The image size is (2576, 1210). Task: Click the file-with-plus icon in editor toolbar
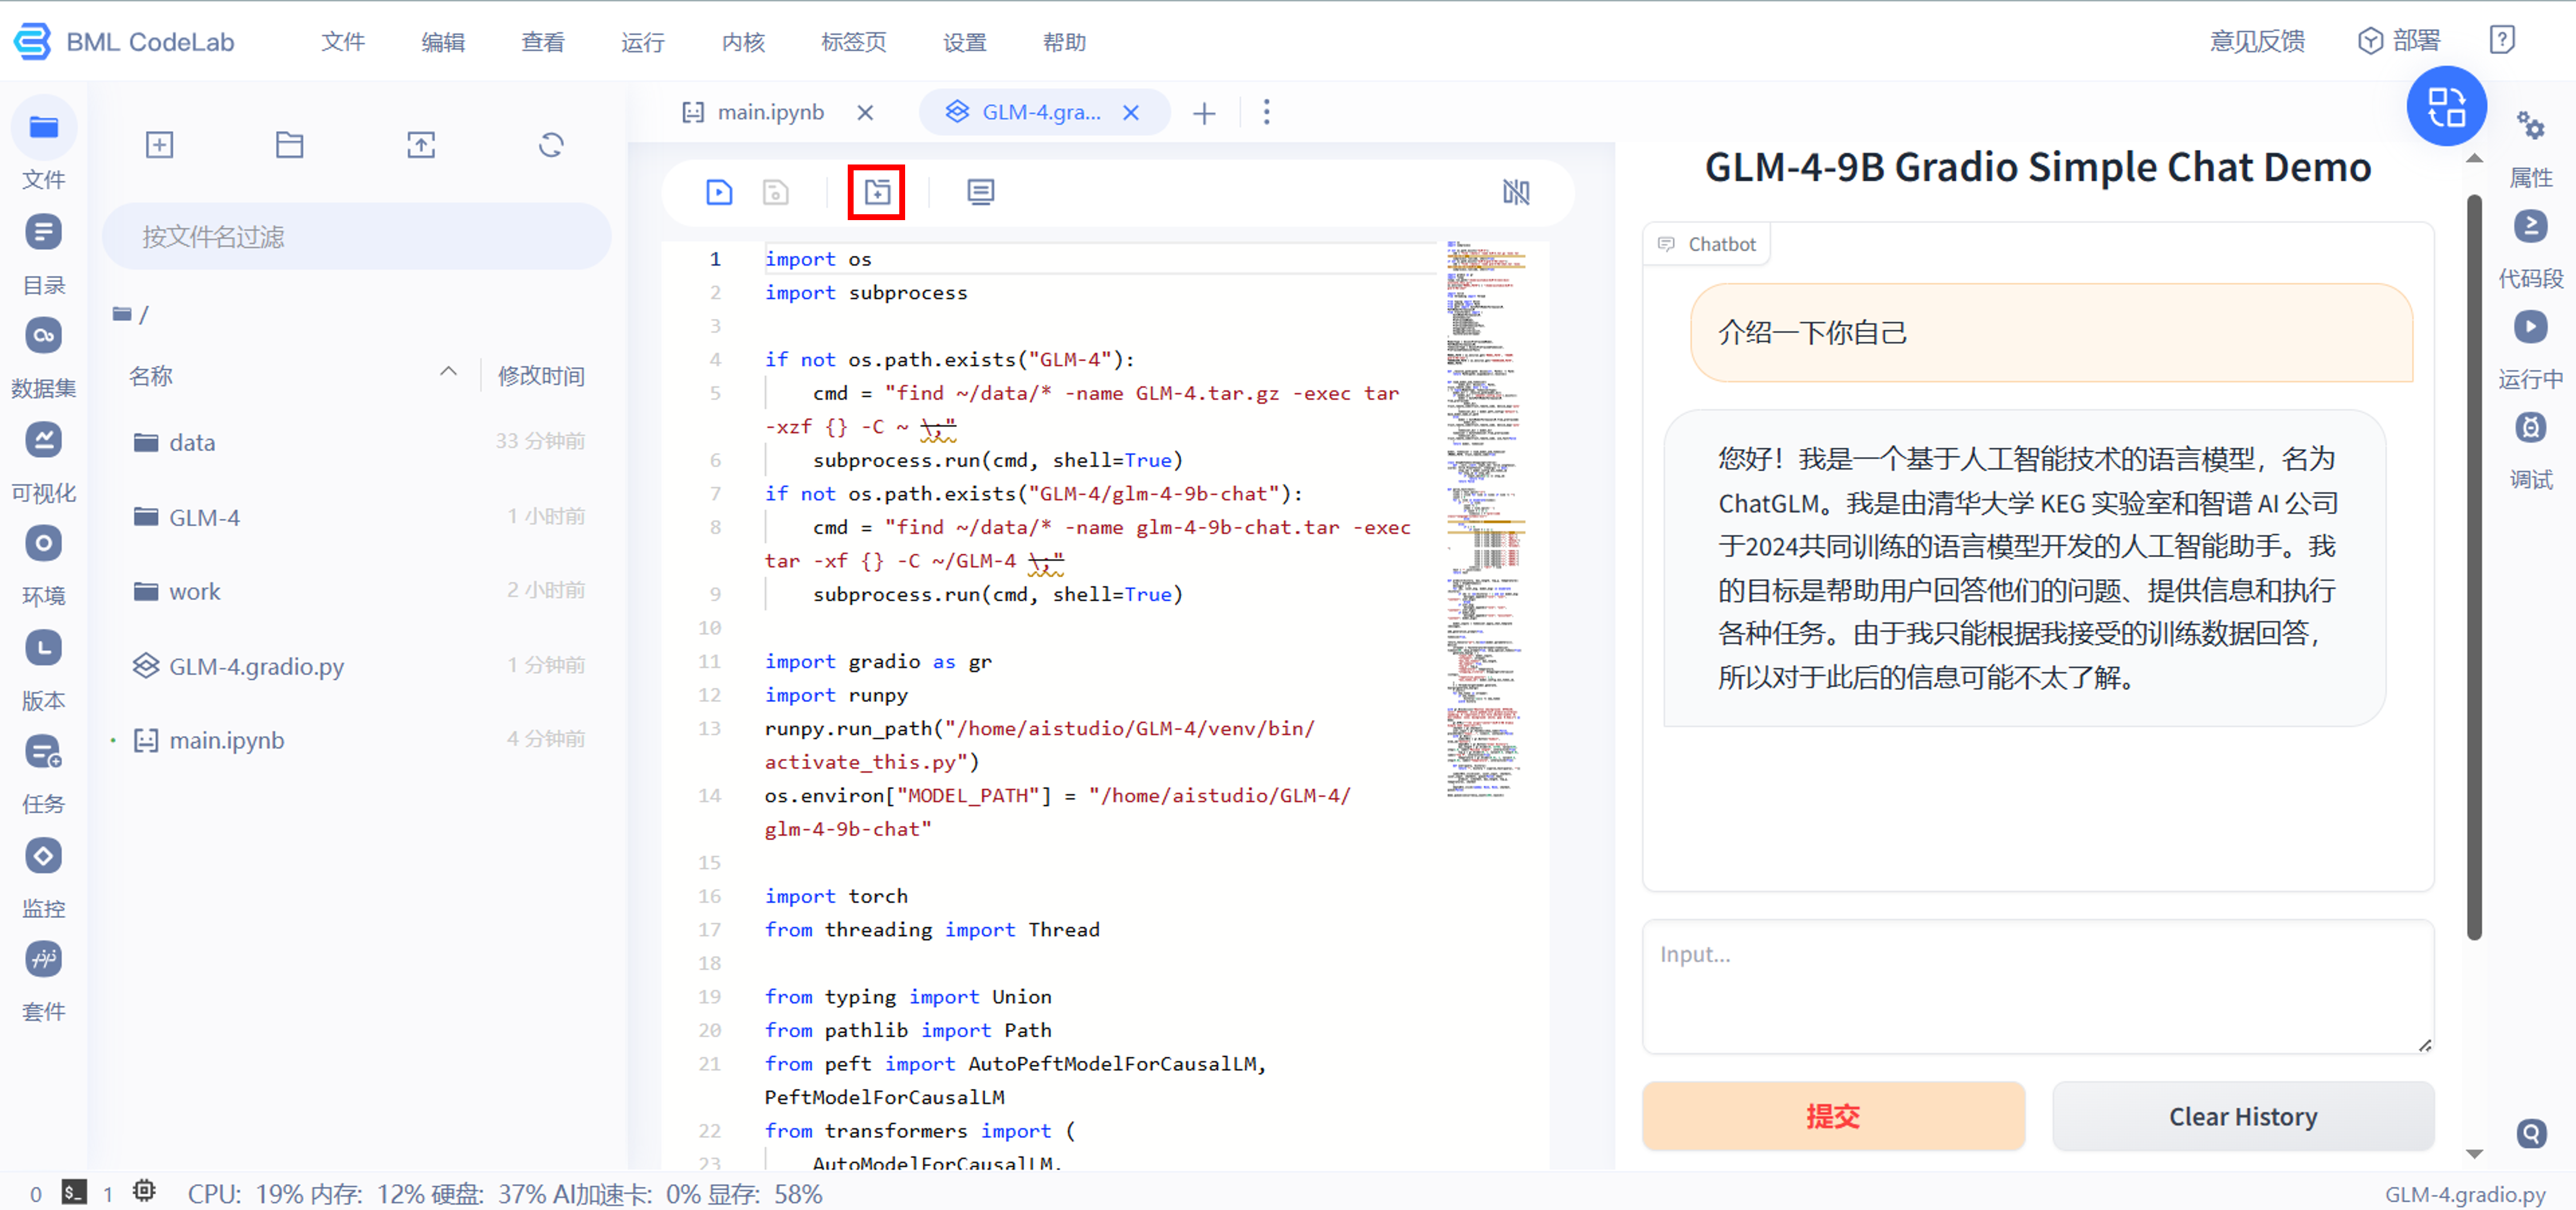point(877,192)
